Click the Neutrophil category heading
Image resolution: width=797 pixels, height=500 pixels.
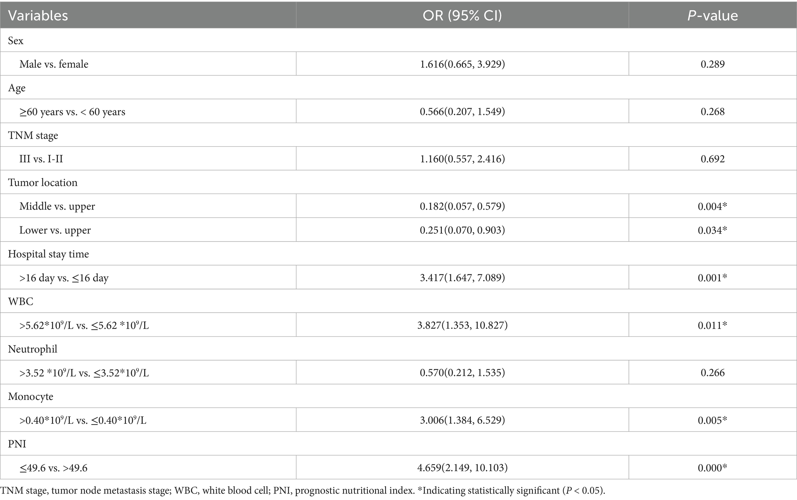click(33, 349)
